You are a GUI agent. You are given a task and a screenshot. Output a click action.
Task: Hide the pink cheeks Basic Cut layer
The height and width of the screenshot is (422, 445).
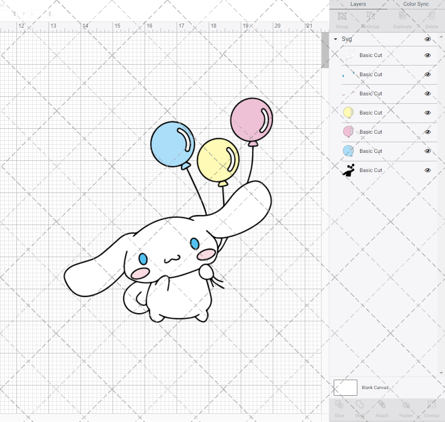(427, 94)
